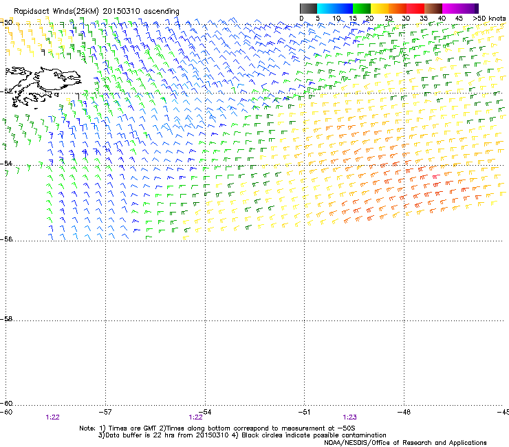The width and height of the screenshot is (509, 447).
Task: Click the '-50' latitude axis label
Action: (x=6, y=23)
